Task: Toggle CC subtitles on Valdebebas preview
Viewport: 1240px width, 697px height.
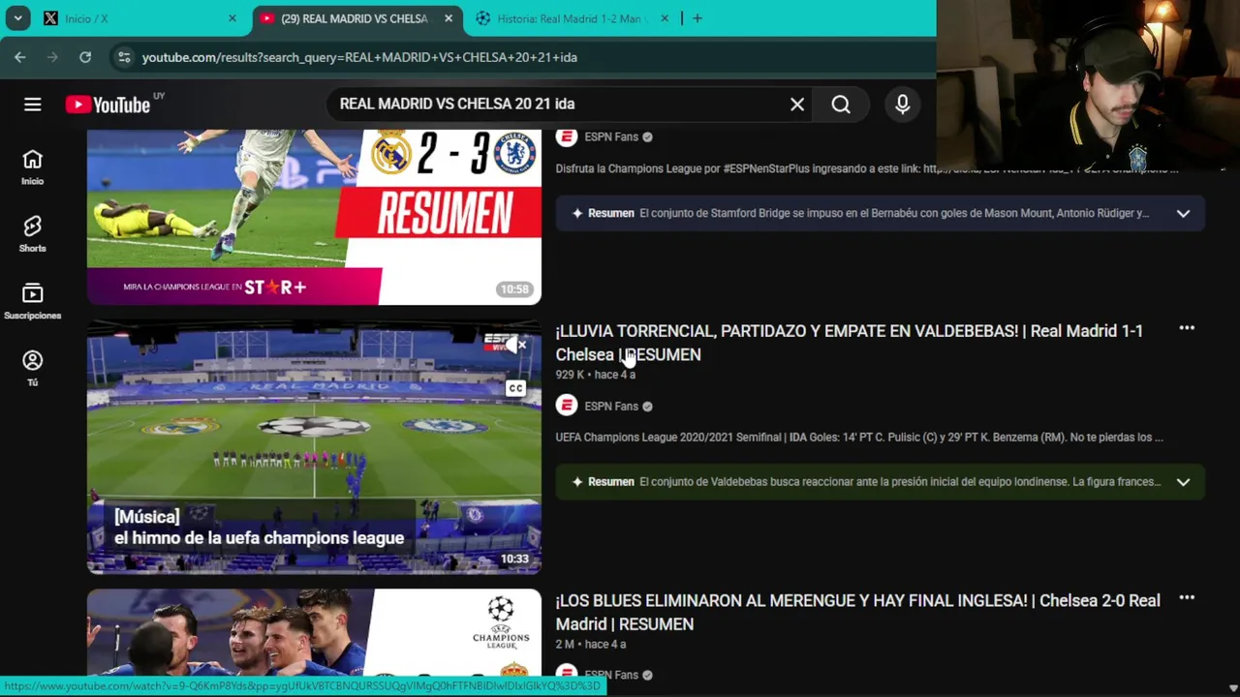Action: tap(515, 388)
